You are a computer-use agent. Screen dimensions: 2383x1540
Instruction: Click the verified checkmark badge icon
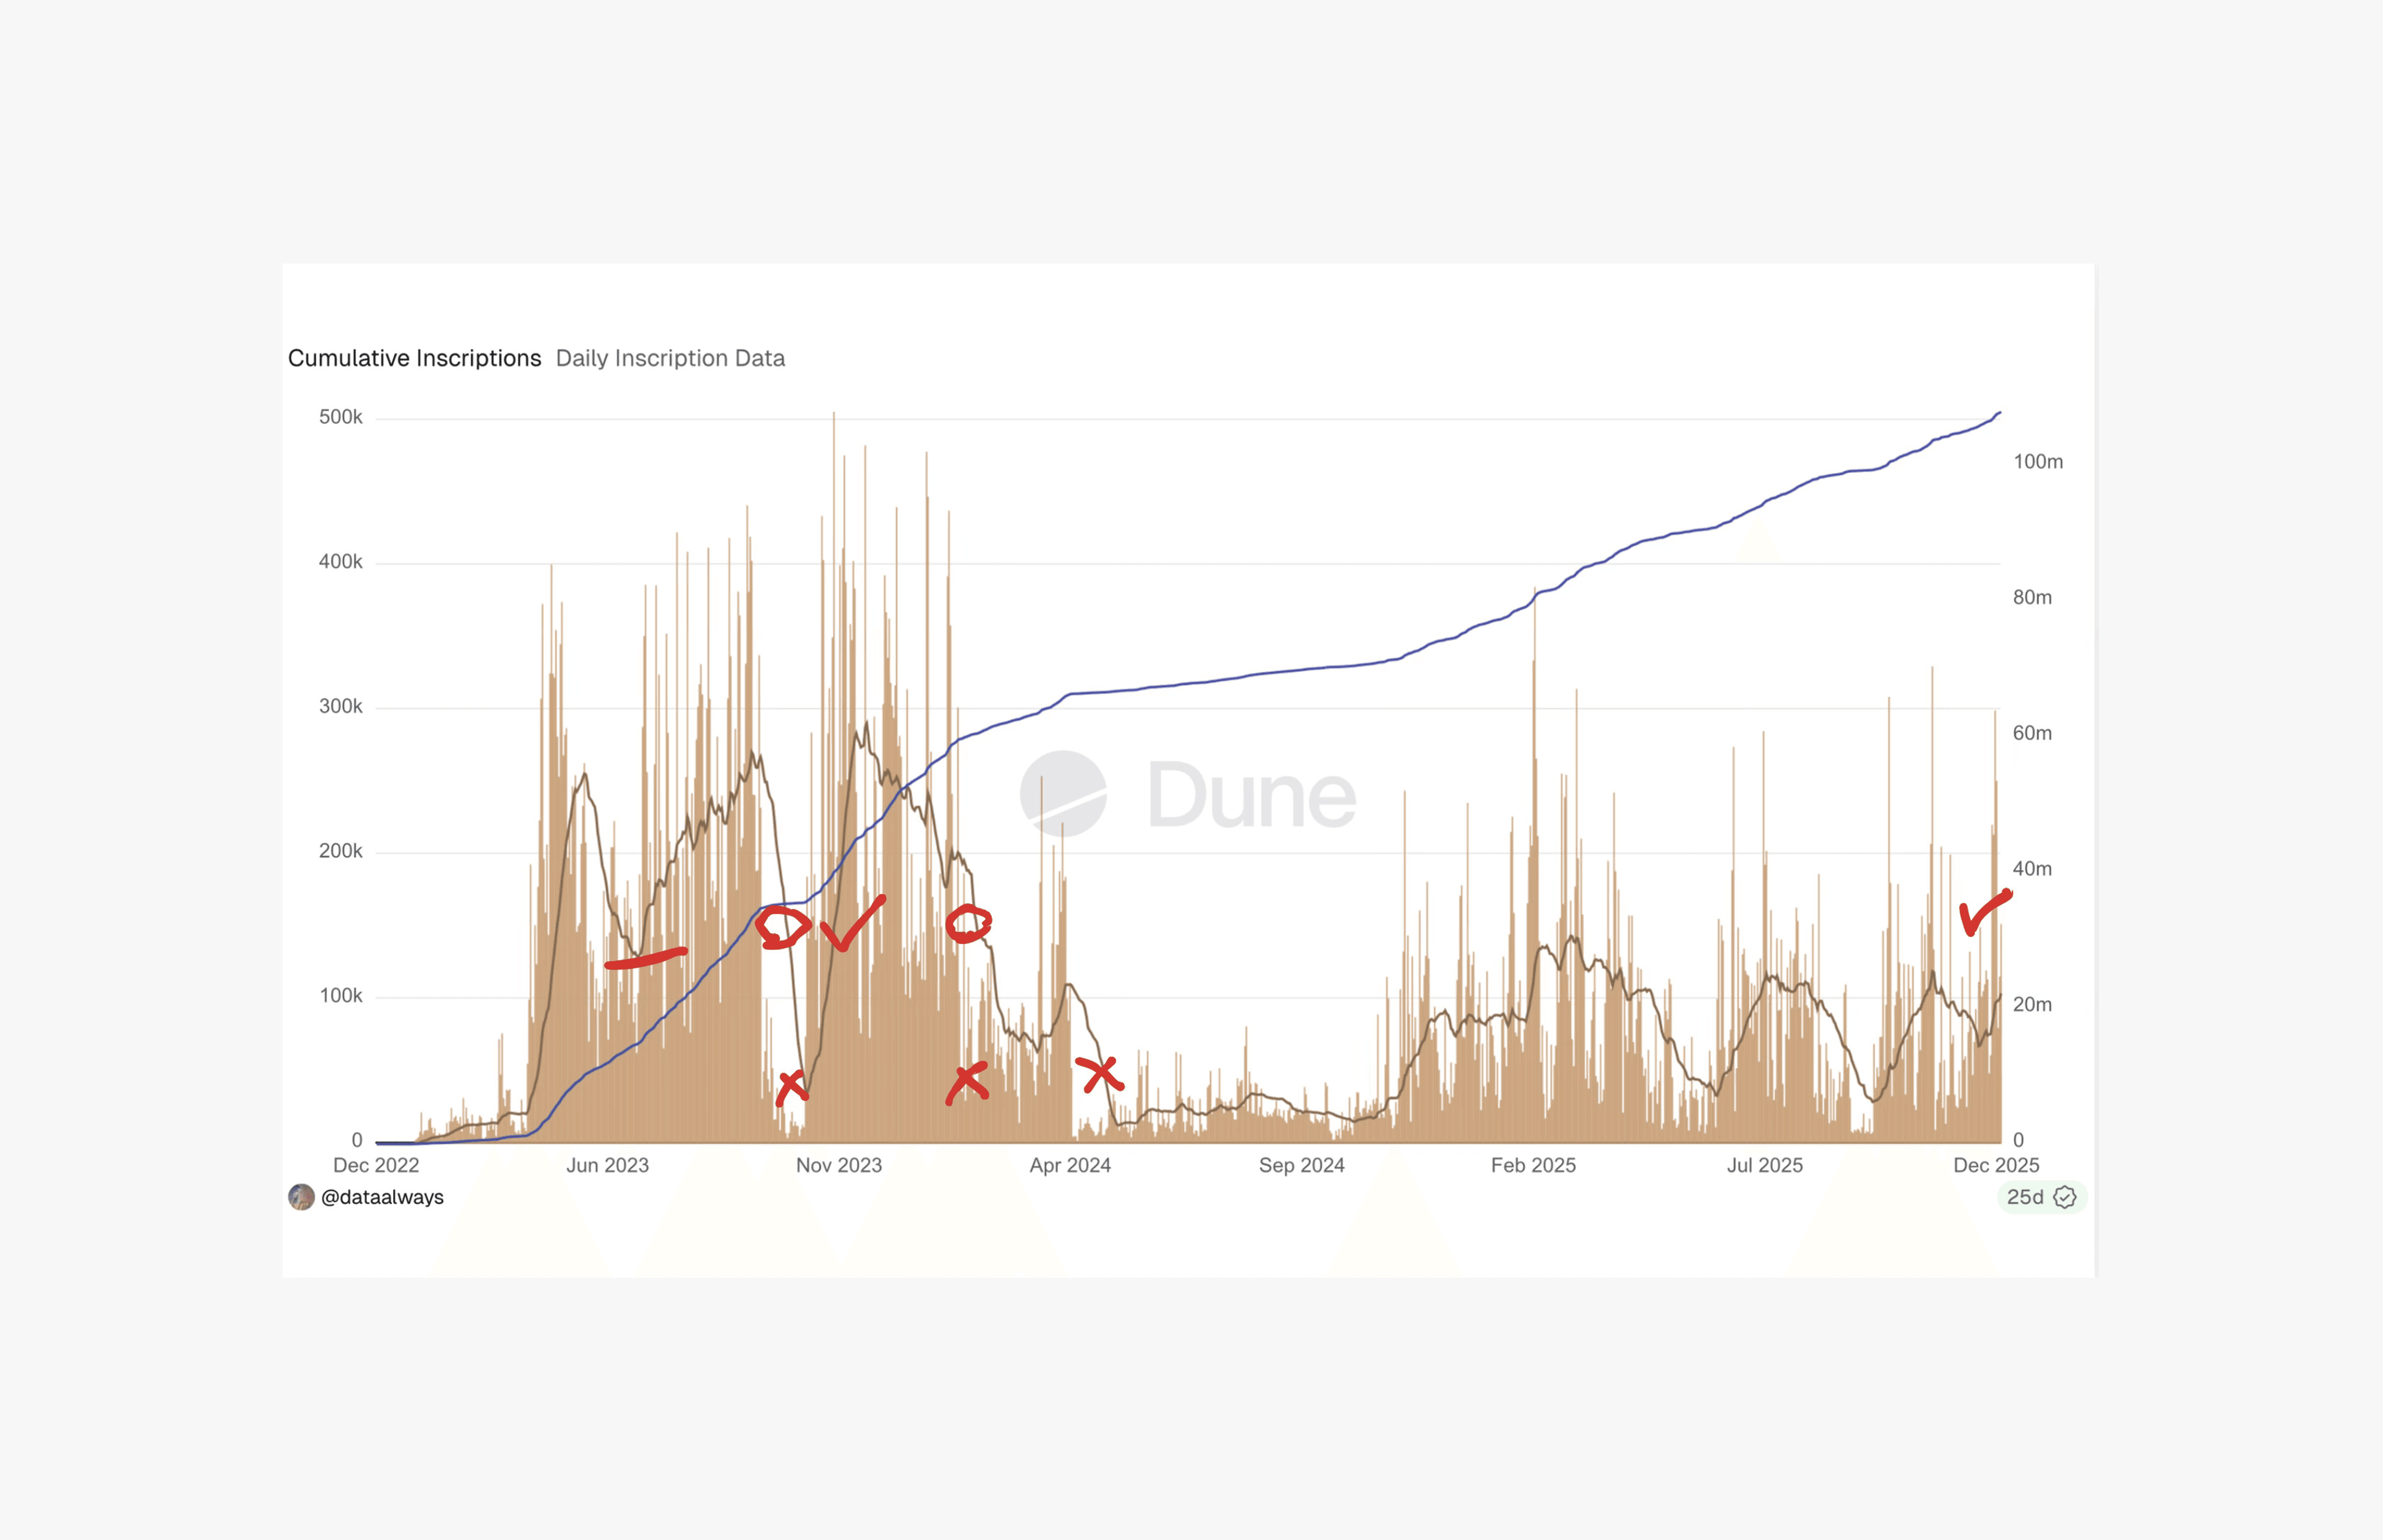2064,1197
